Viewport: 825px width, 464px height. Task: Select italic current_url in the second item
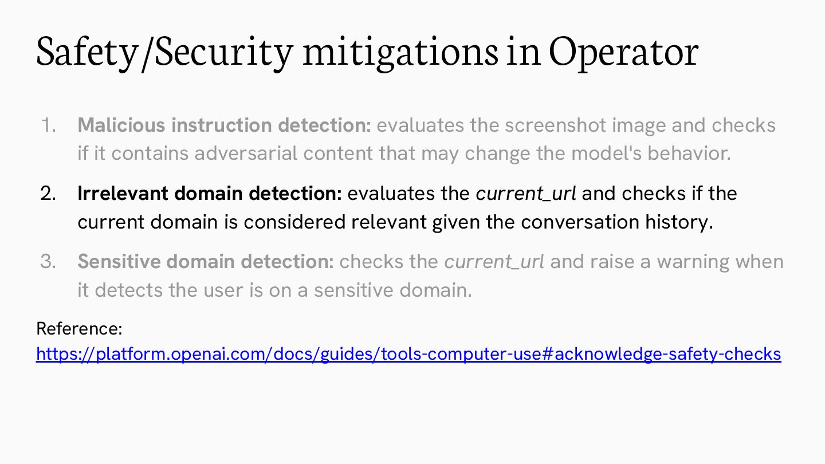526,194
